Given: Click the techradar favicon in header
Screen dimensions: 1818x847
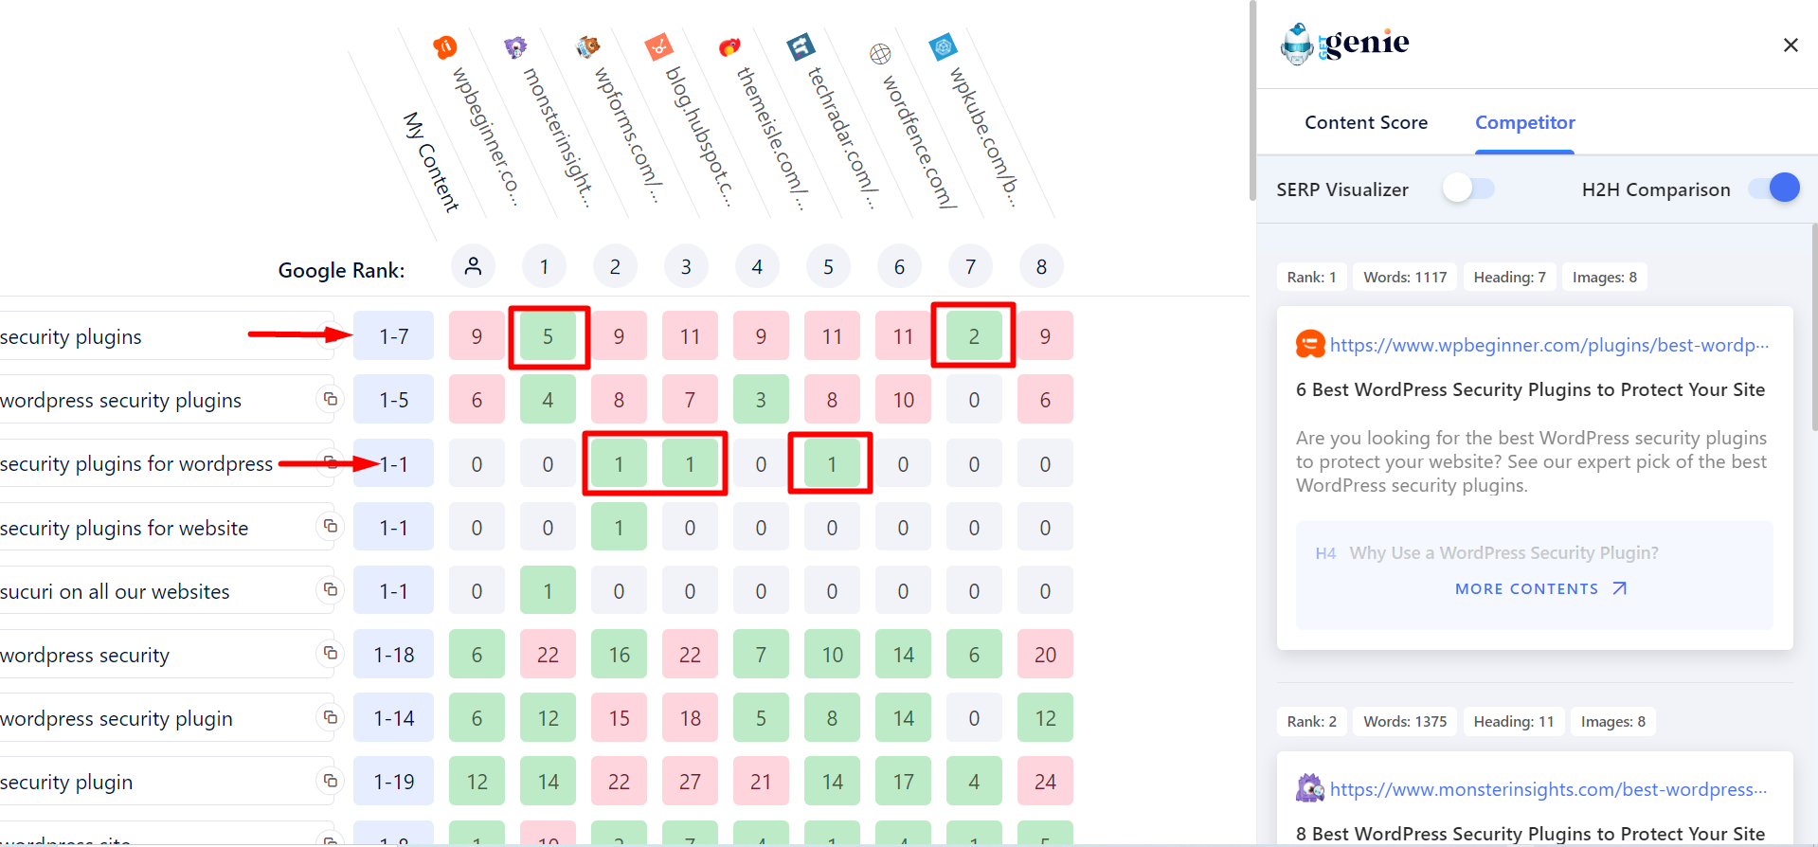Looking at the screenshot, I should click(x=801, y=46).
